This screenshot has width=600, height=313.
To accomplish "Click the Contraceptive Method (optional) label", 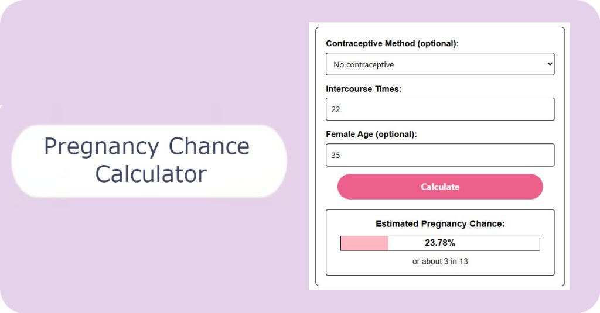I will 392,43.
